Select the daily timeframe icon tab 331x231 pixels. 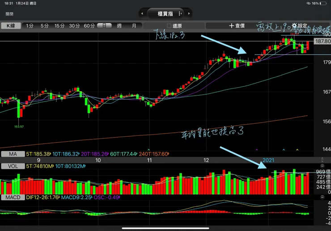[x=104, y=26]
